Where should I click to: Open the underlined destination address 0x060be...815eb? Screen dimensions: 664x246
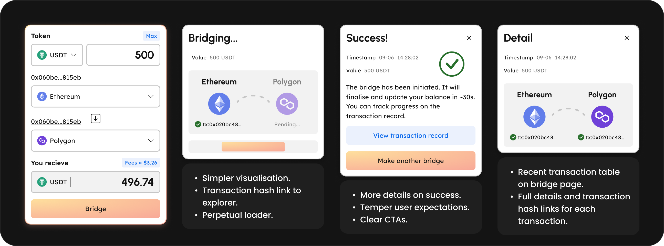click(56, 122)
